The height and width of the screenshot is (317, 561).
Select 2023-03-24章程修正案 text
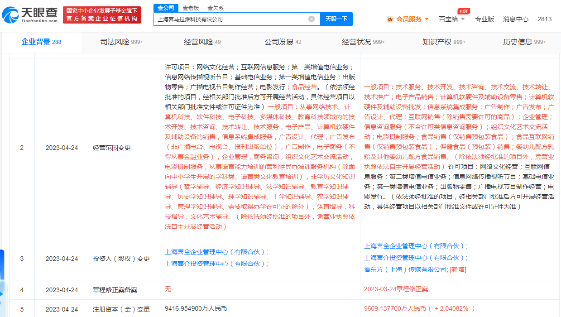(396, 289)
